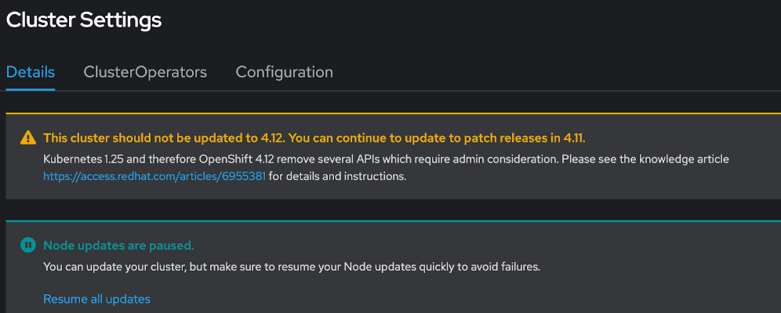The height and width of the screenshot is (313, 781).
Task: Open the access.redhat.com knowledge article link
Action: pyautogui.click(x=154, y=176)
